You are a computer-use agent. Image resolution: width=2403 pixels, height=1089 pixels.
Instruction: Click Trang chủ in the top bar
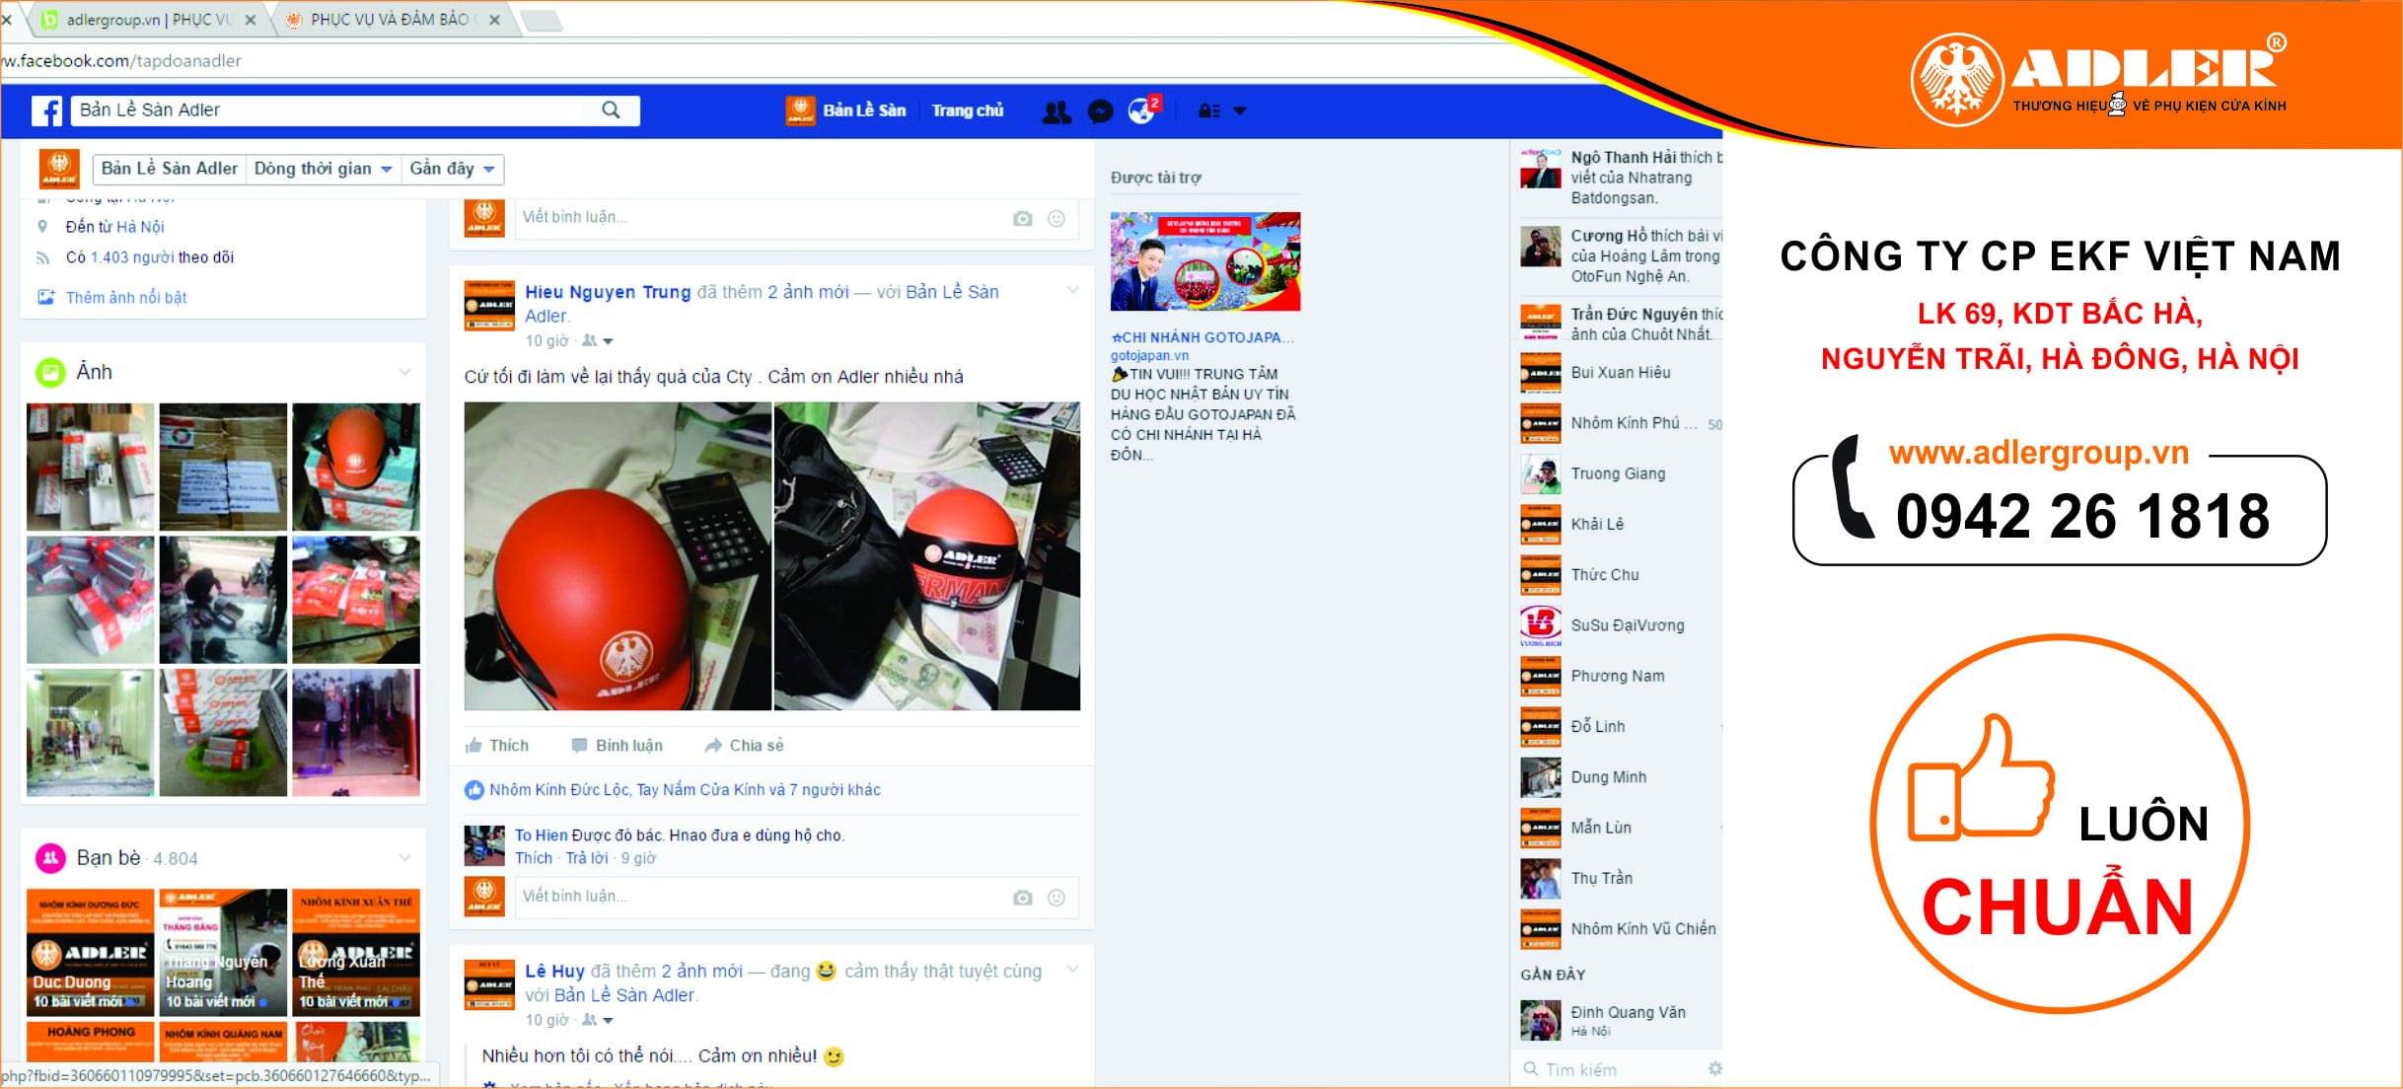coord(968,111)
